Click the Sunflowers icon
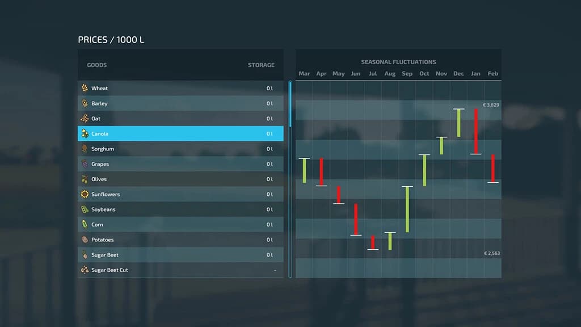The height and width of the screenshot is (327, 581). click(85, 194)
